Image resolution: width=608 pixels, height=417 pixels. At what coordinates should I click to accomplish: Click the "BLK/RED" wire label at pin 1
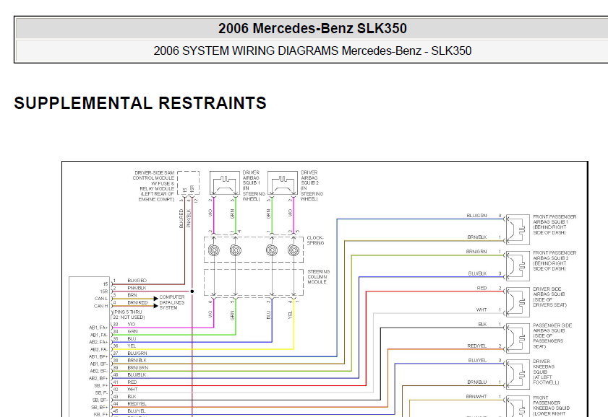point(137,281)
